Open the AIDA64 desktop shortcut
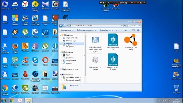 pos(25,20)
